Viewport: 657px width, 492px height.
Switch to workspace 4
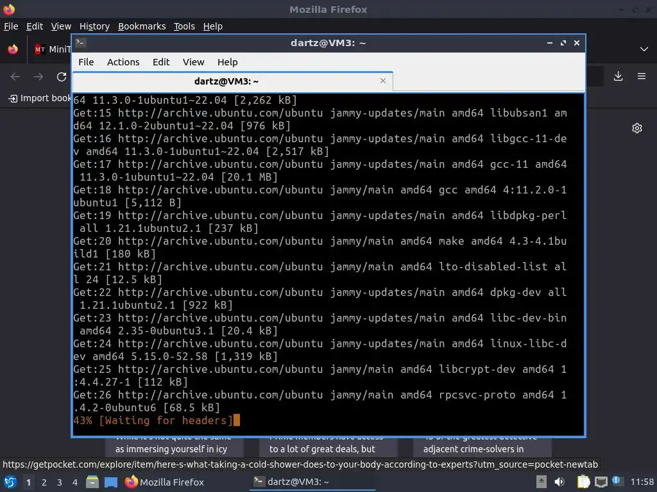[x=75, y=482]
